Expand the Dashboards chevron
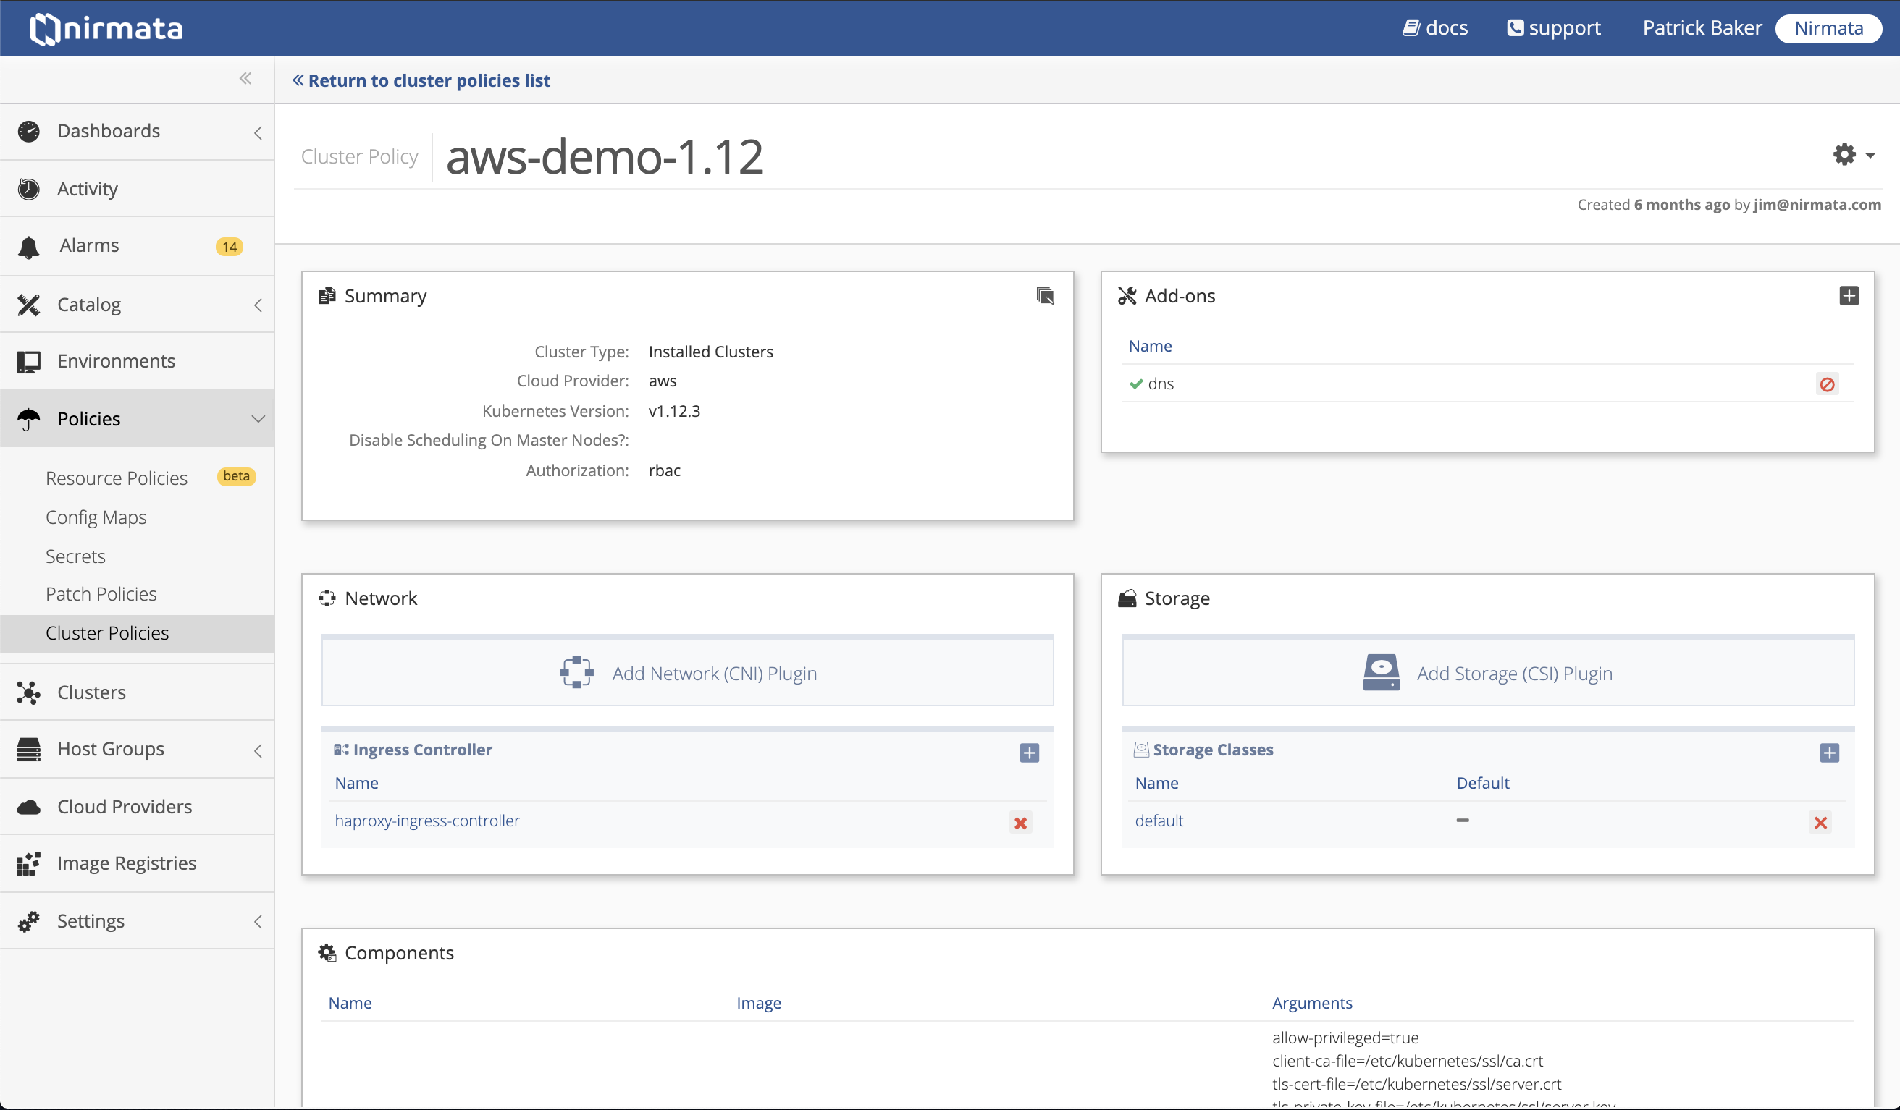 tap(258, 132)
